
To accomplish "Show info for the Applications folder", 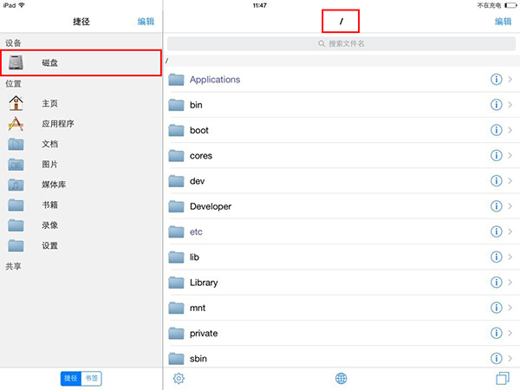I will 496,79.
